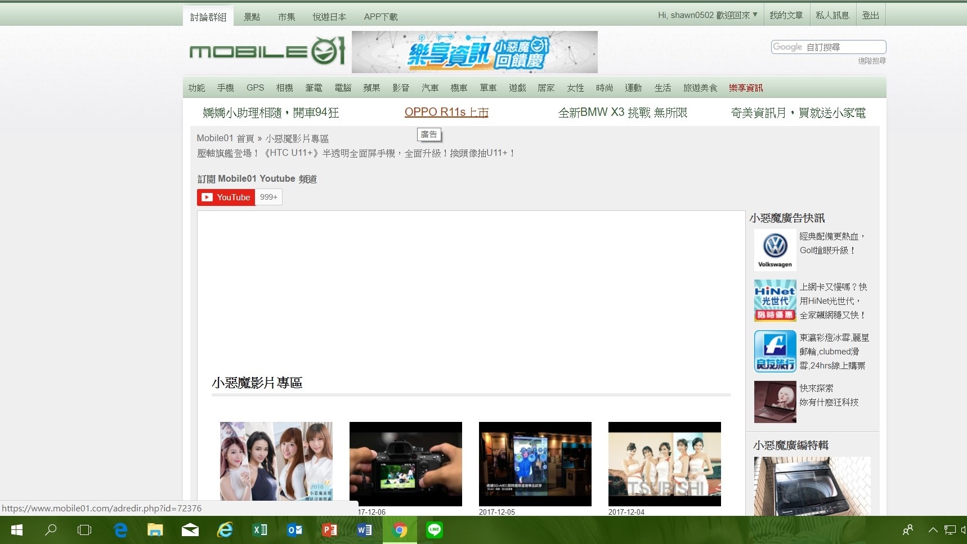Open the 運動 category menu
The height and width of the screenshot is (544, 967).
(633, 88)
